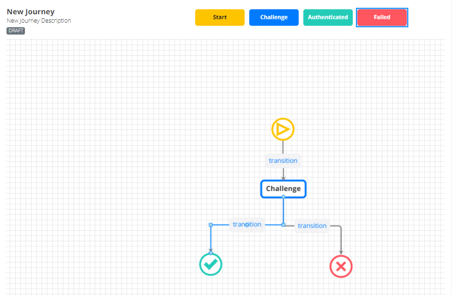Viewport: 452px width, 295px height.
Task: Add a Start node using yellow button
Action: pyautogui.click(x=220, y=18)
